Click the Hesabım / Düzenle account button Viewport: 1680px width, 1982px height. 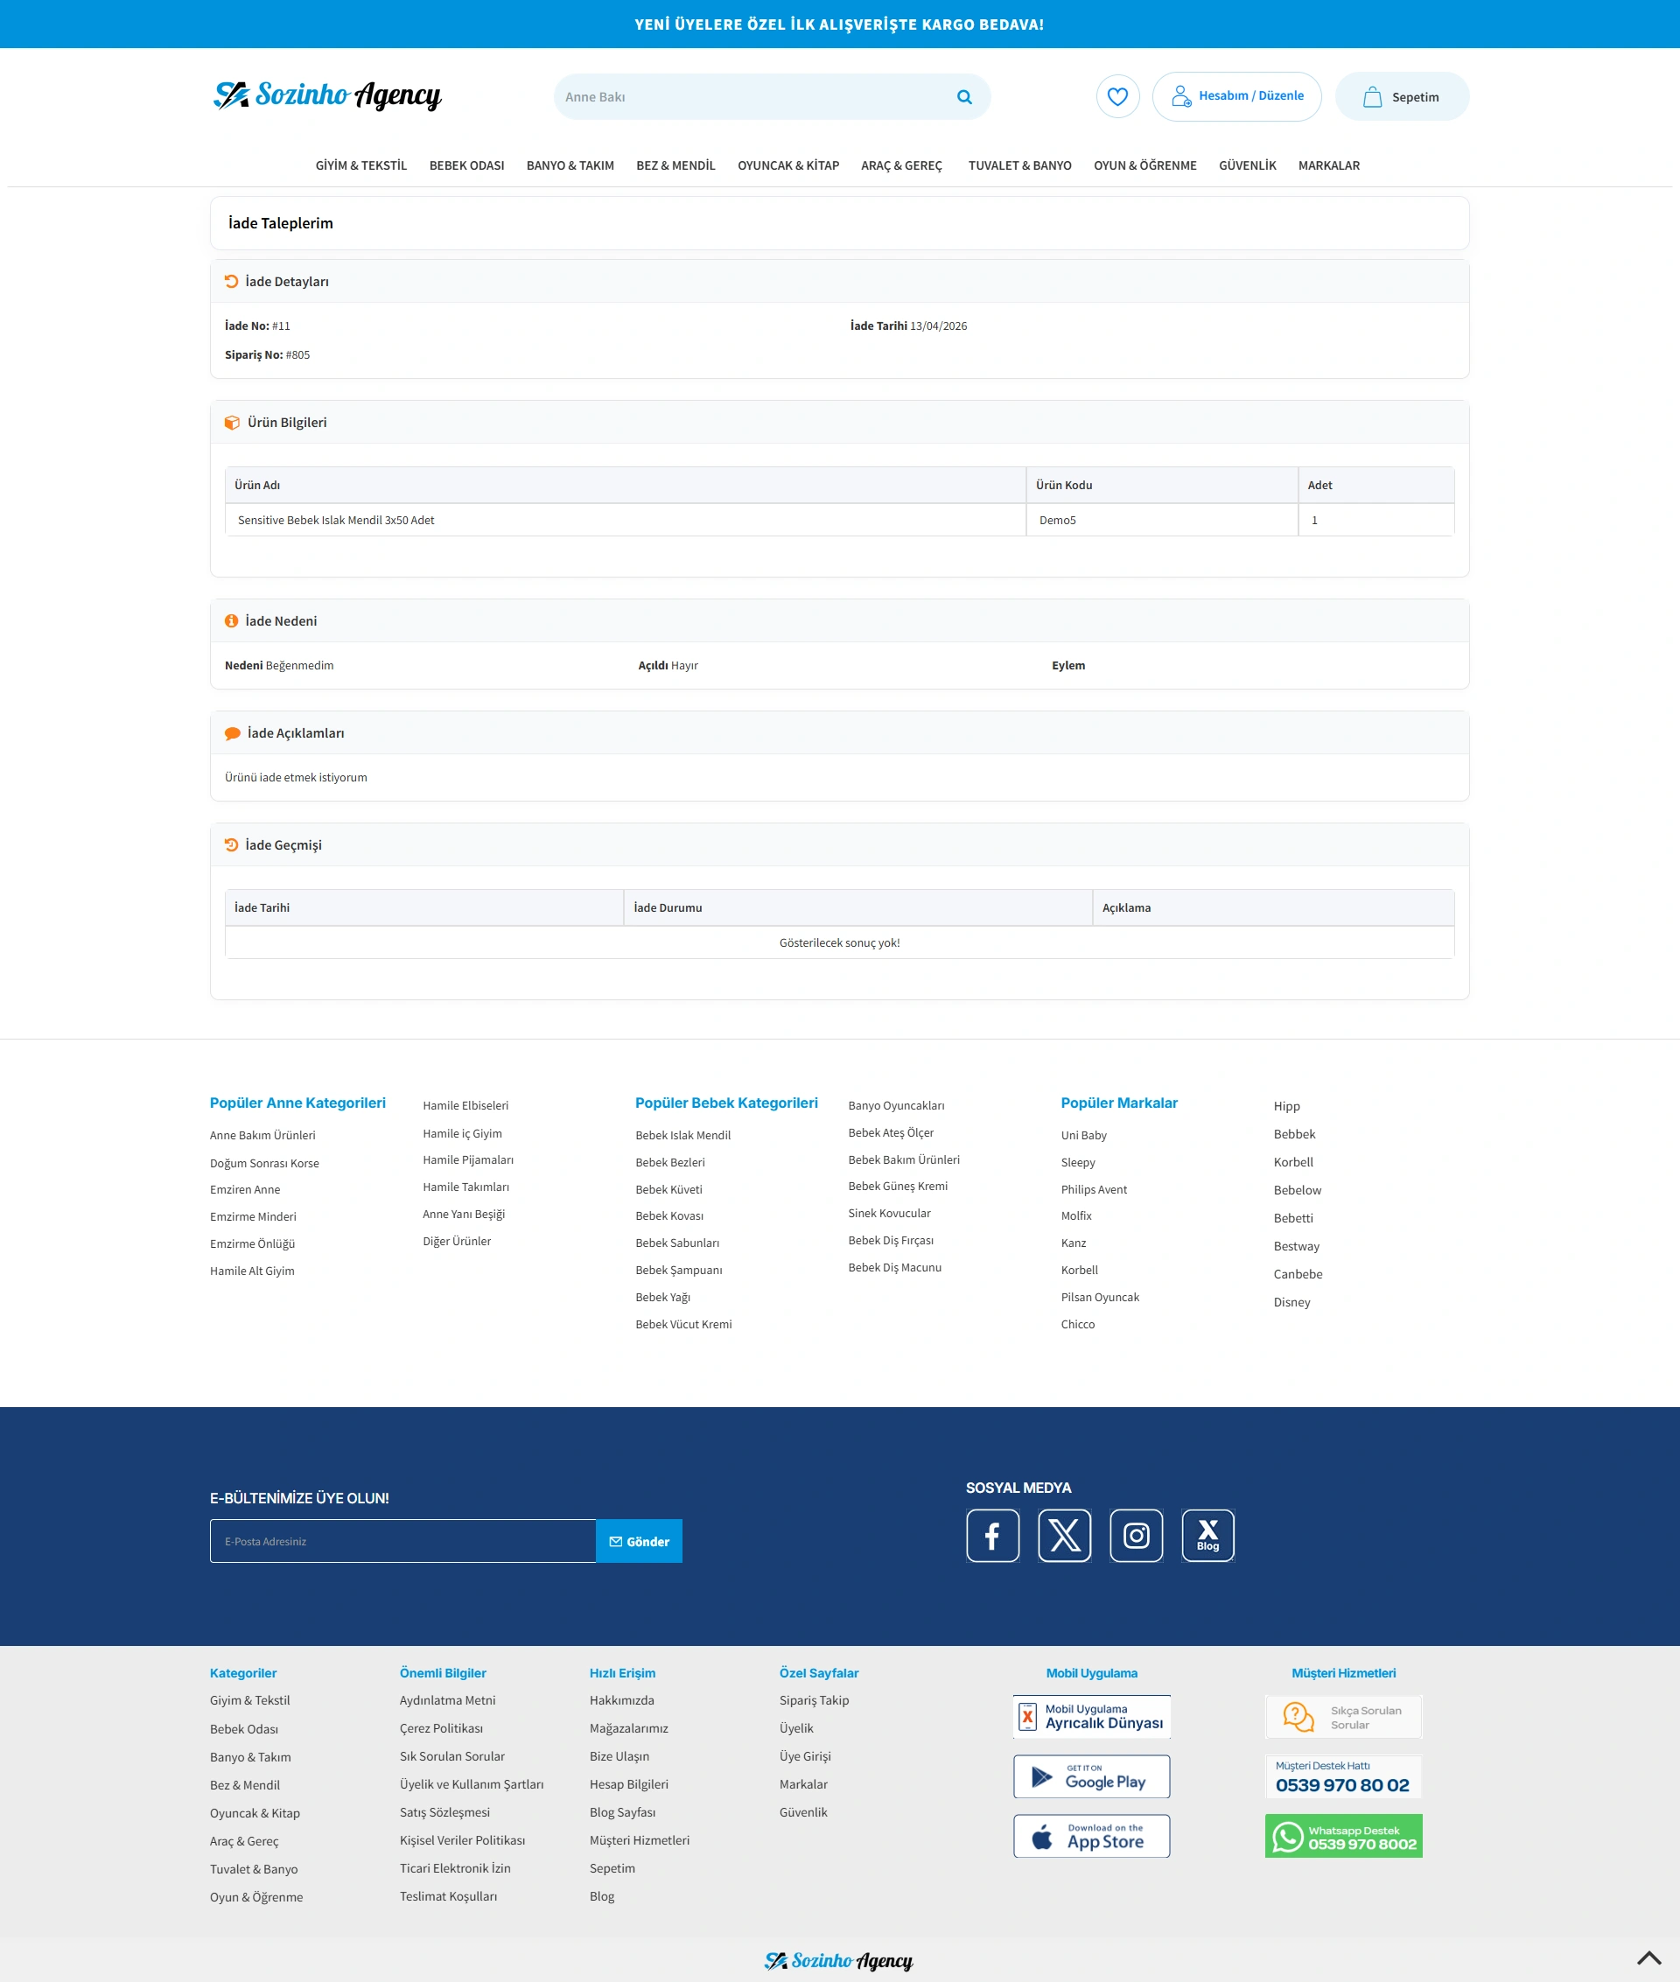[1235, 96]
